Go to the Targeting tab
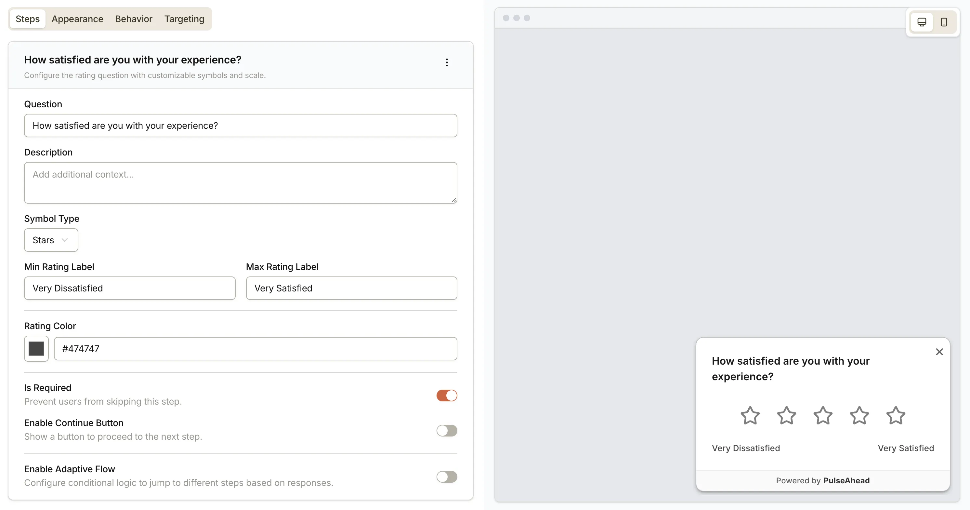This screenshot has width=970, height=510. 184,19
